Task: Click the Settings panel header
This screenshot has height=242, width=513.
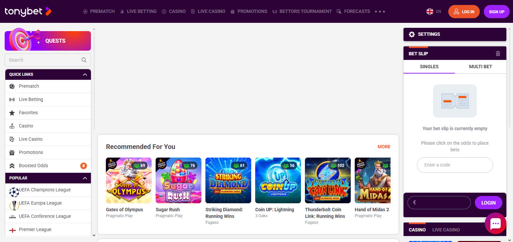Action: [455, 34]
